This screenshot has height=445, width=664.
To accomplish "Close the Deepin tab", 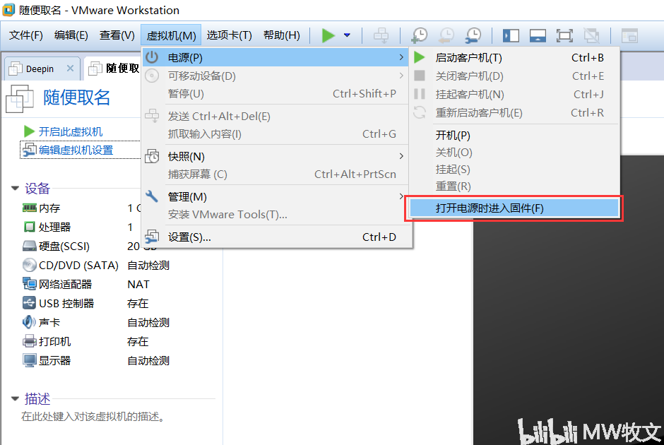I will pyautogui.click(x=71, y=69).
